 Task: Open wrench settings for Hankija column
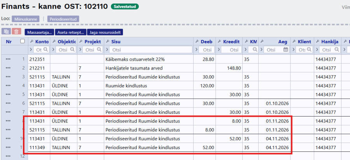(317, 42)
